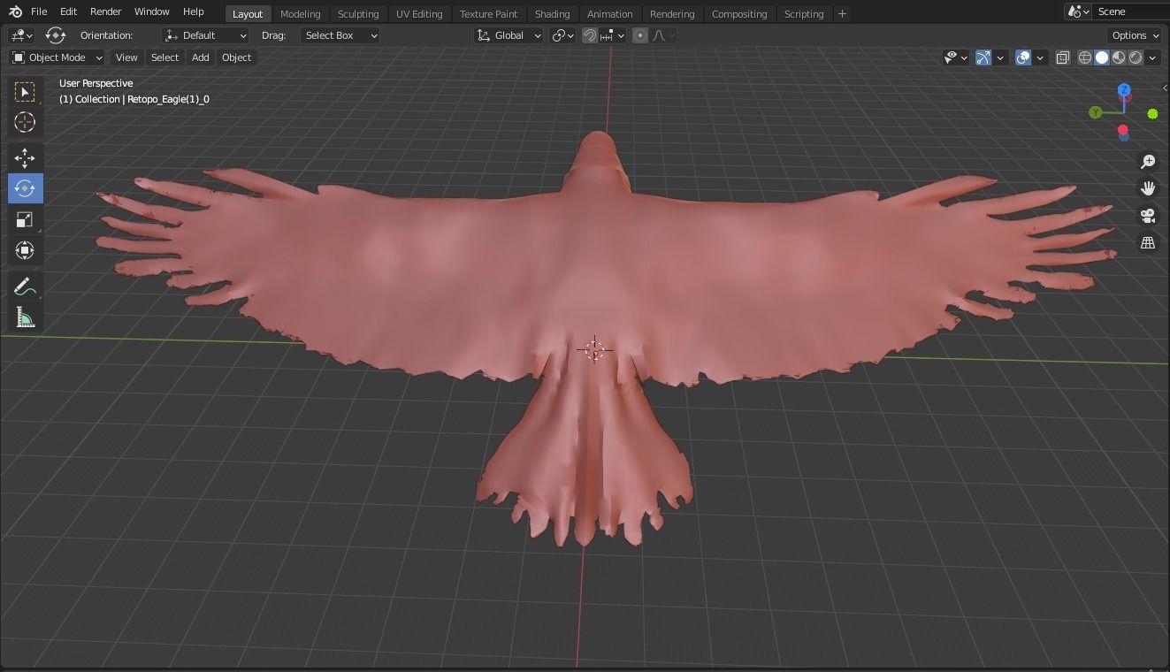Select the Move tool
The height and width of the screenshot is (672, 1170).
click(x=25, y=158)
